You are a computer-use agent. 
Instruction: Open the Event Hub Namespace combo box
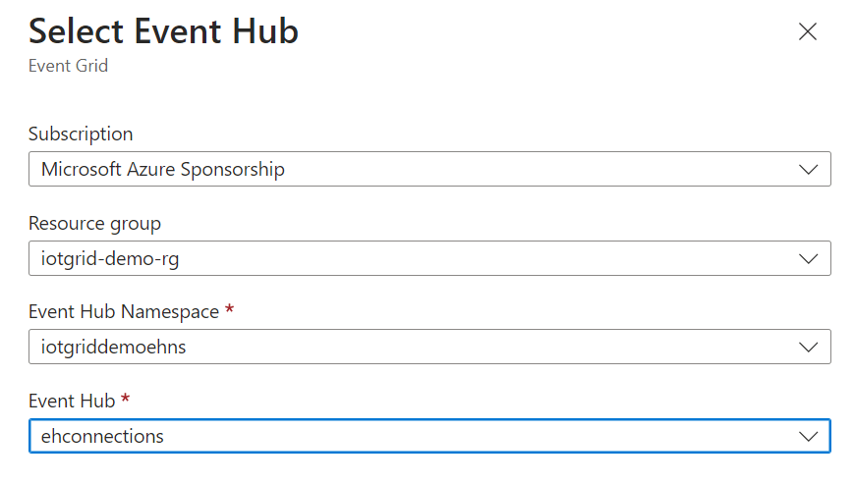429,348
